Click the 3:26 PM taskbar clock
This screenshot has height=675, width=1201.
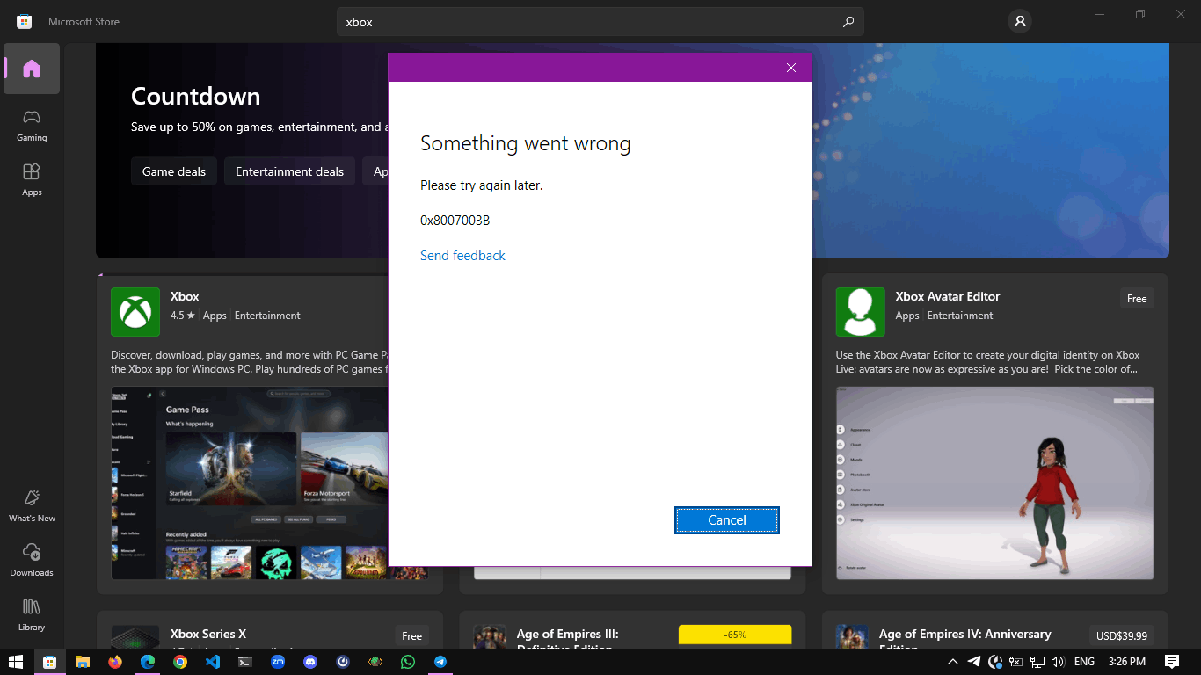pos(1127,662)
